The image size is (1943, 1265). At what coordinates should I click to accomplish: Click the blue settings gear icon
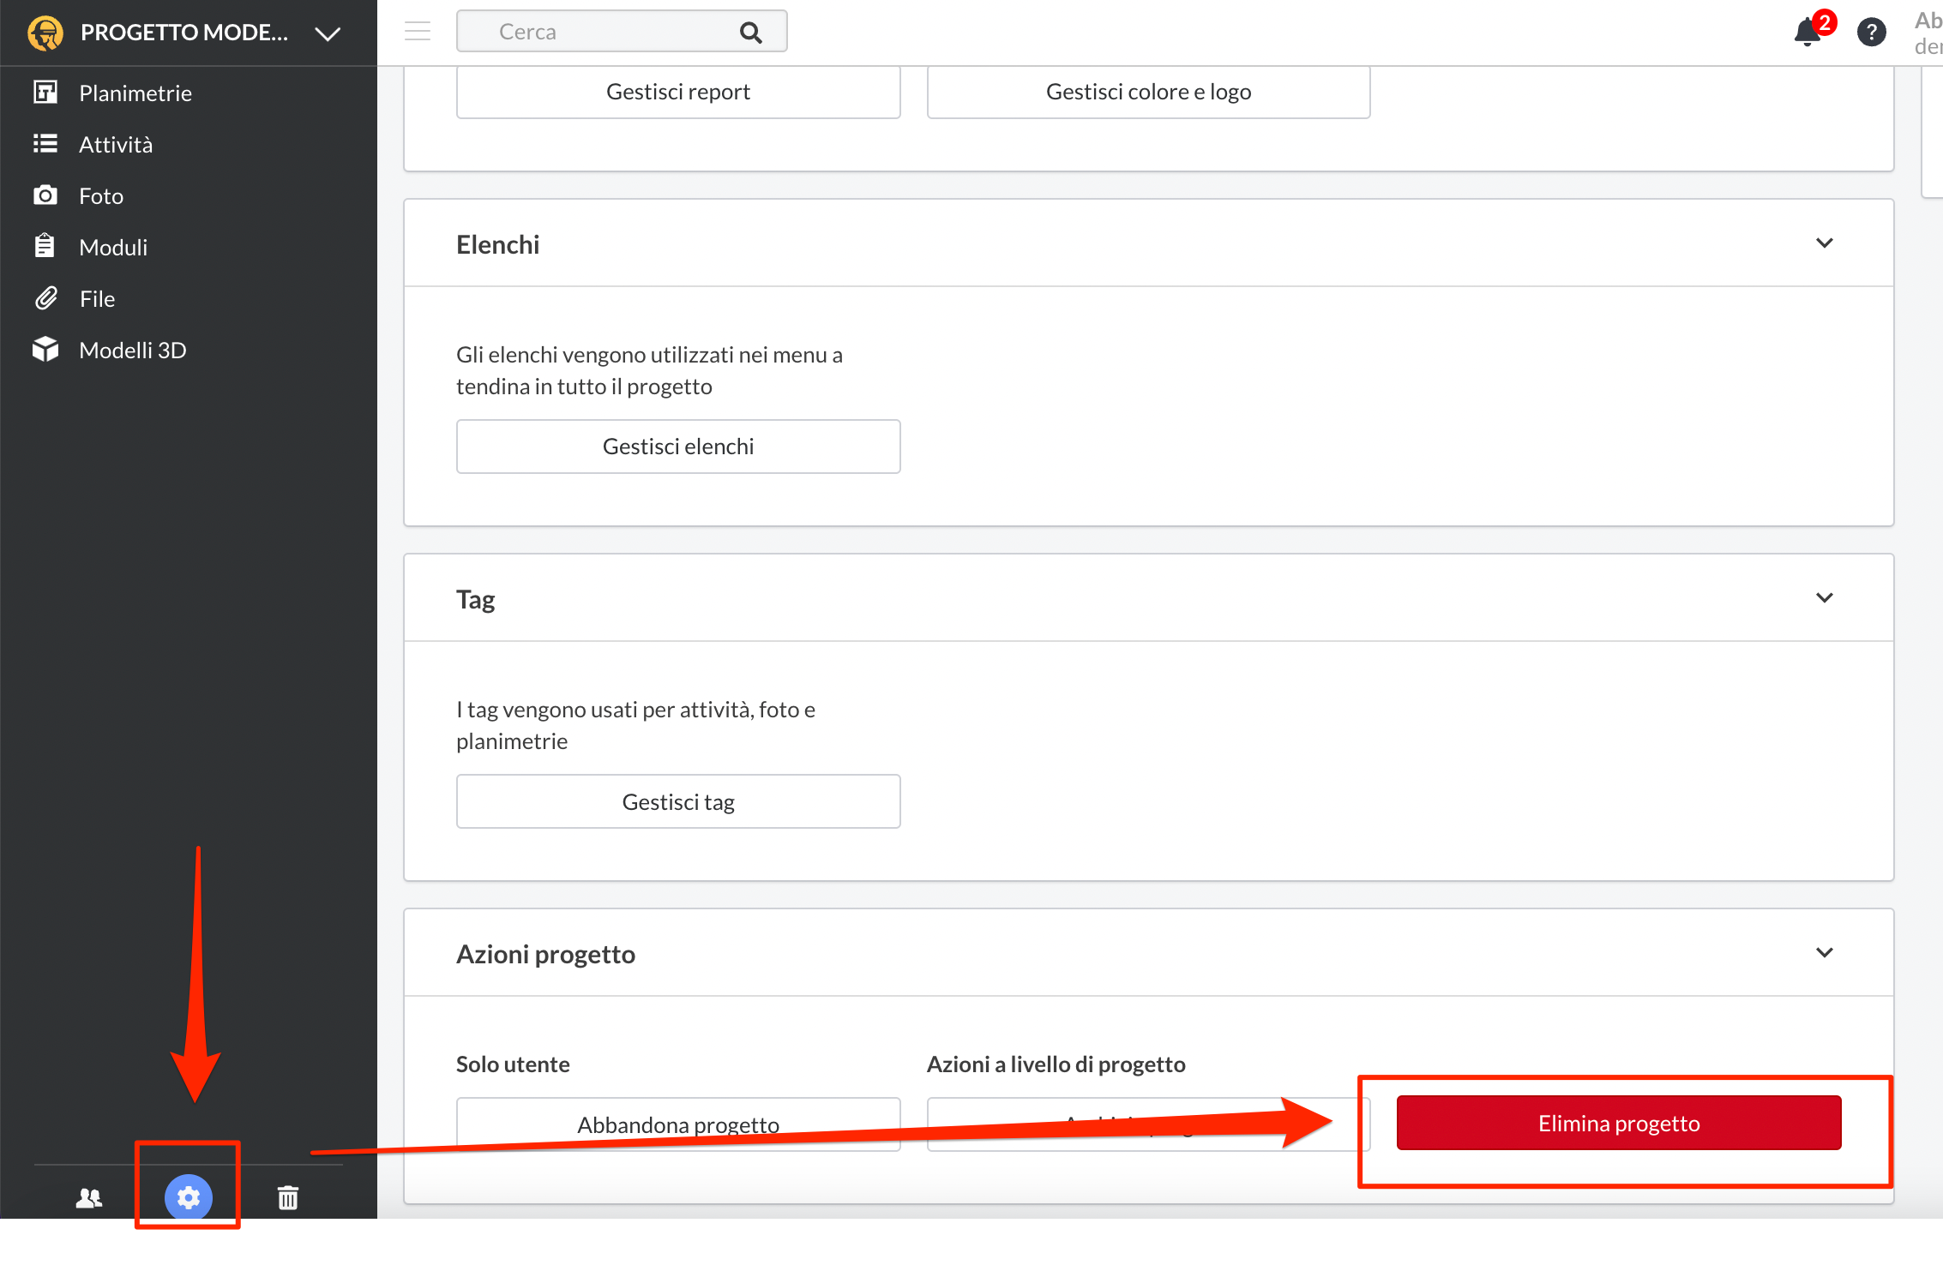[189, 1197]
